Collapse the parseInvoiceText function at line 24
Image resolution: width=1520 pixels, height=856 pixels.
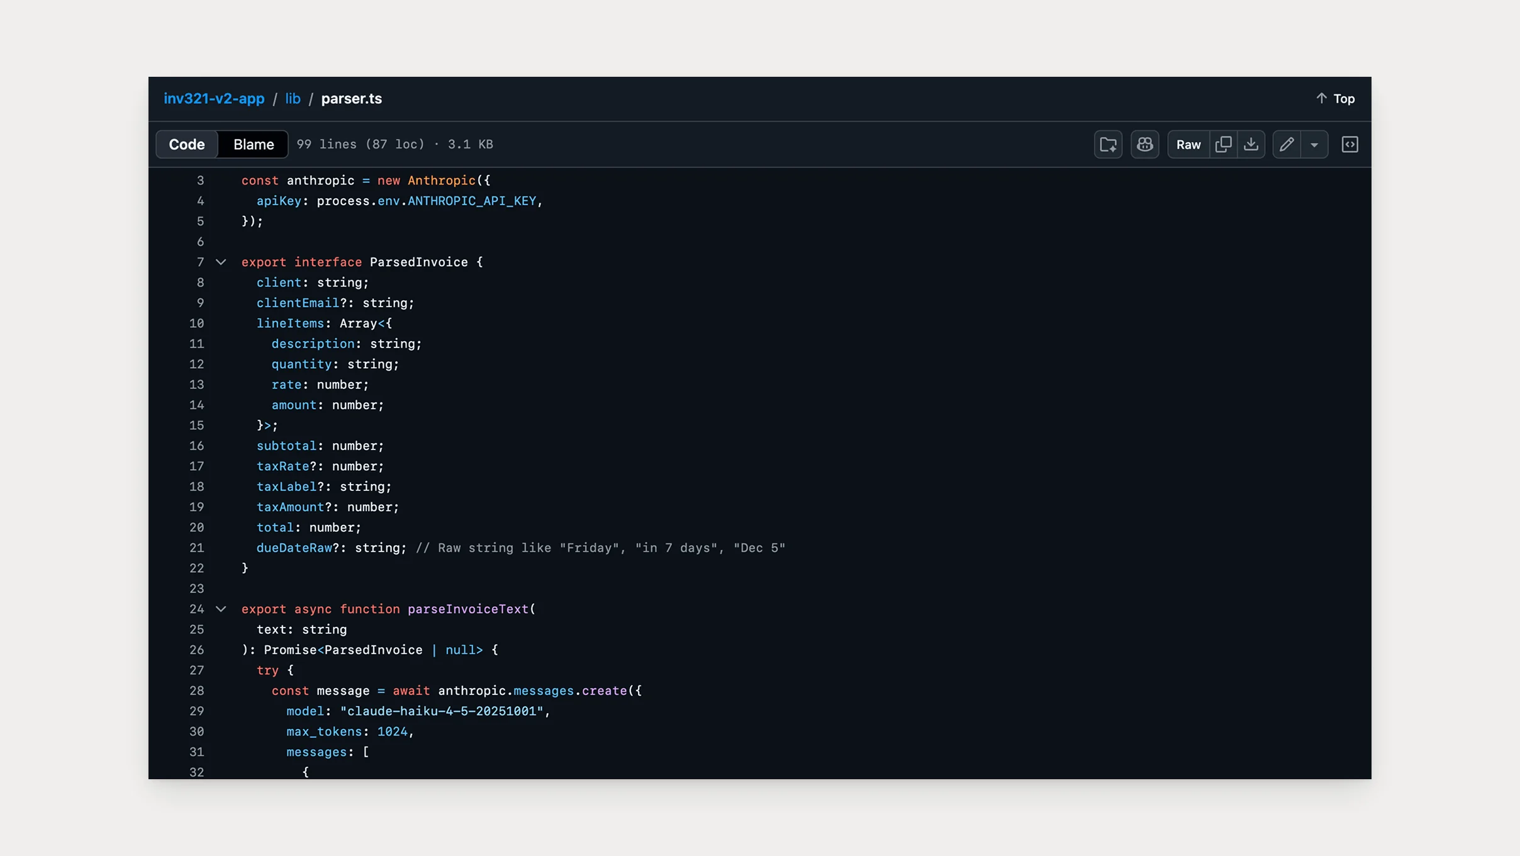pos(221,609)
